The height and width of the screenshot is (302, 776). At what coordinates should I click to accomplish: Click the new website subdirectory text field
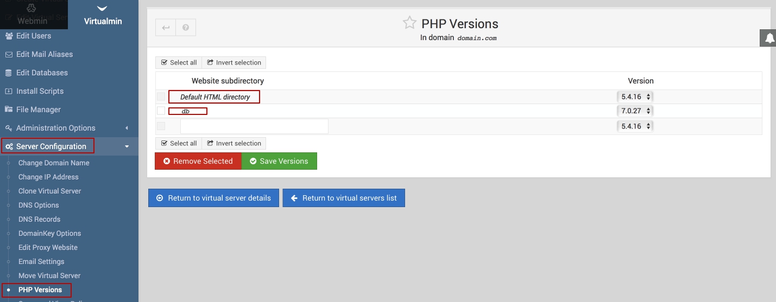[x=254, y=126]
